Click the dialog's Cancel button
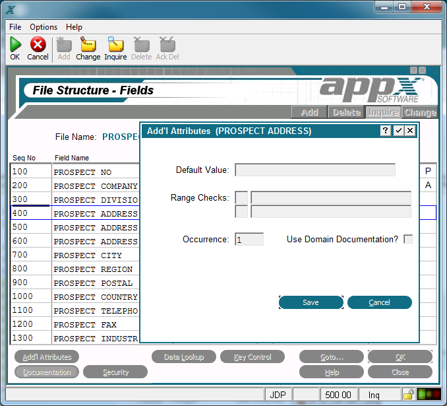 [x=380, y=302]
